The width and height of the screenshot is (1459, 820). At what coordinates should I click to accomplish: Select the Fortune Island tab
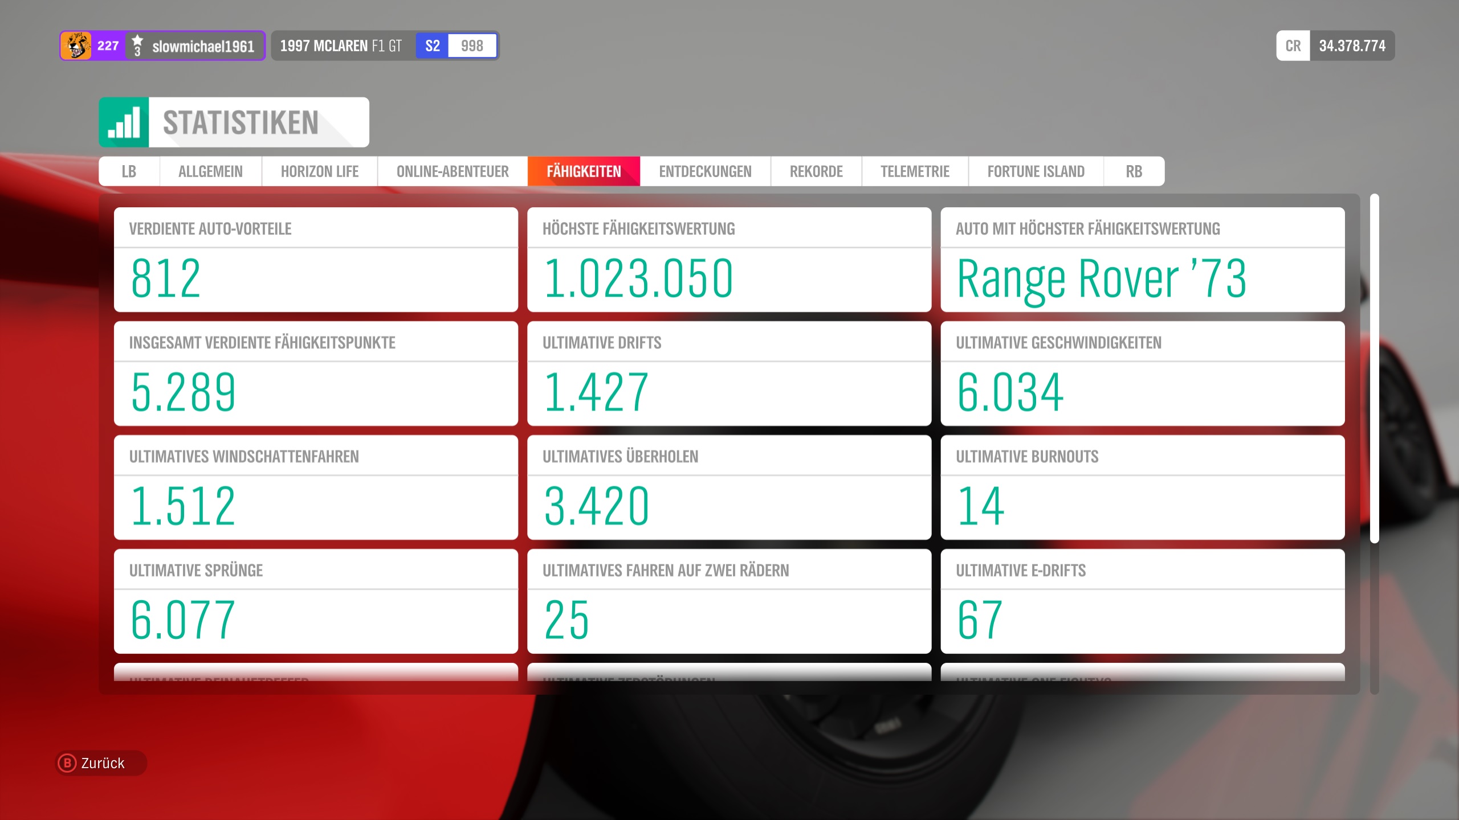click(1036, 171)
